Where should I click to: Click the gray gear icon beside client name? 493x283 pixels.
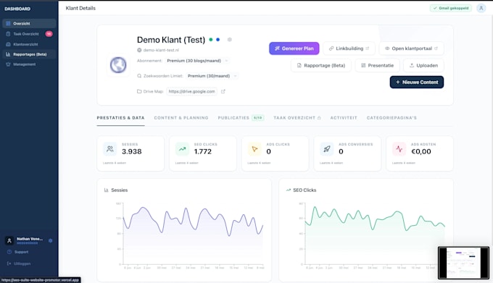[x=230, y=40]
